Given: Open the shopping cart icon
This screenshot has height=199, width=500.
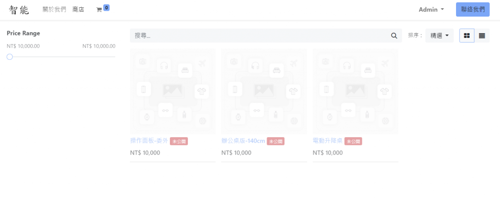Looking at the screenshot, I should 99,10.
